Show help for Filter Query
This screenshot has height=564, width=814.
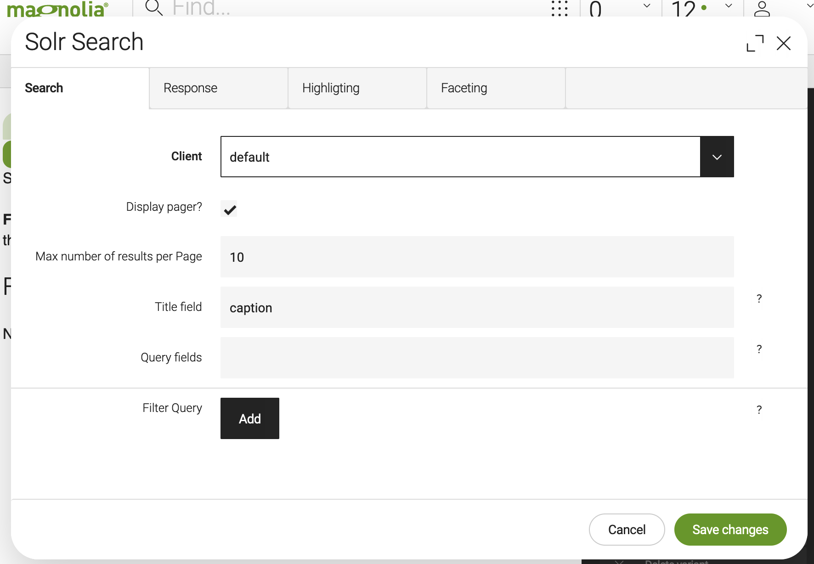coord(759,410)
